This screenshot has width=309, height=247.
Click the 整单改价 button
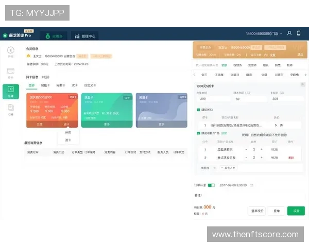click(257, 211)
